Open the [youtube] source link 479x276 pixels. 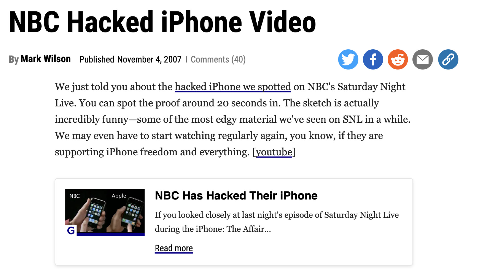pyautogui.click(x=274, y=152)
